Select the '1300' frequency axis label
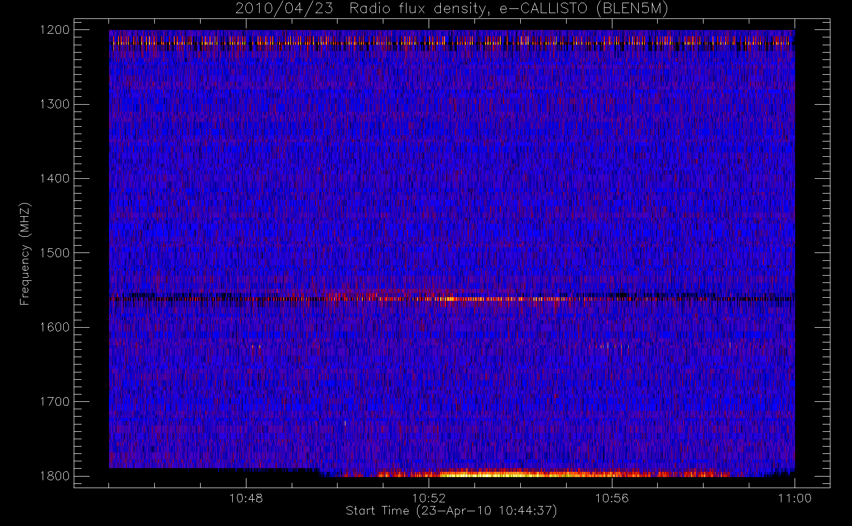Viewport: 852px width, 526px height. tap(55, 104)
